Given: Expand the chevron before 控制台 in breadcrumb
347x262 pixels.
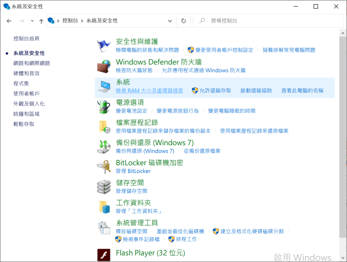Looking at the screenshot, I should coord(58,21).
